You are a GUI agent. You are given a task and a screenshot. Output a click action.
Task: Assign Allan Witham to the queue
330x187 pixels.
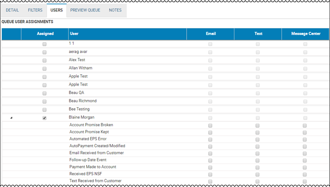[x=44, y=69]
